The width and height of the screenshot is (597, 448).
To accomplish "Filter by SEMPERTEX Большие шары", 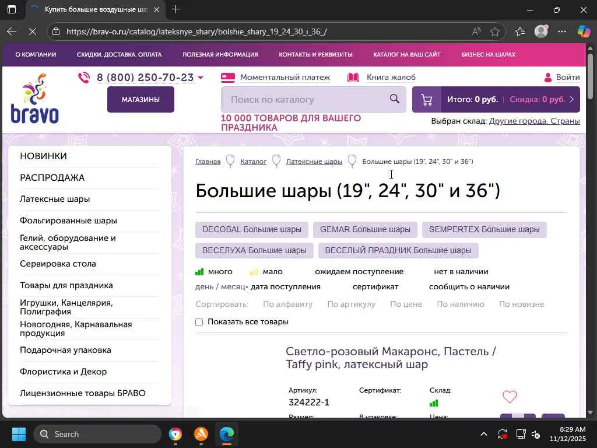I will pyautogui.click(x=484, y=229).
